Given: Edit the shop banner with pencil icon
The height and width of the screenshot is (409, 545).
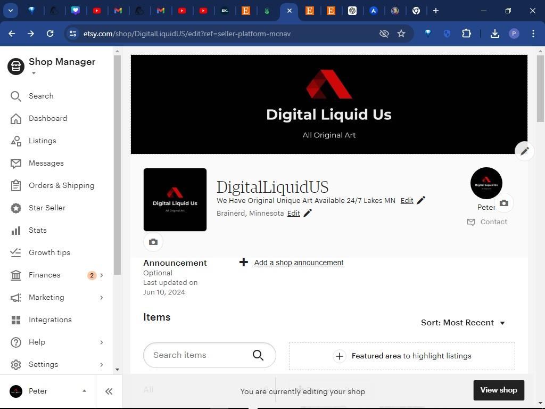Looking at the screenshot, I should [524, 151].
